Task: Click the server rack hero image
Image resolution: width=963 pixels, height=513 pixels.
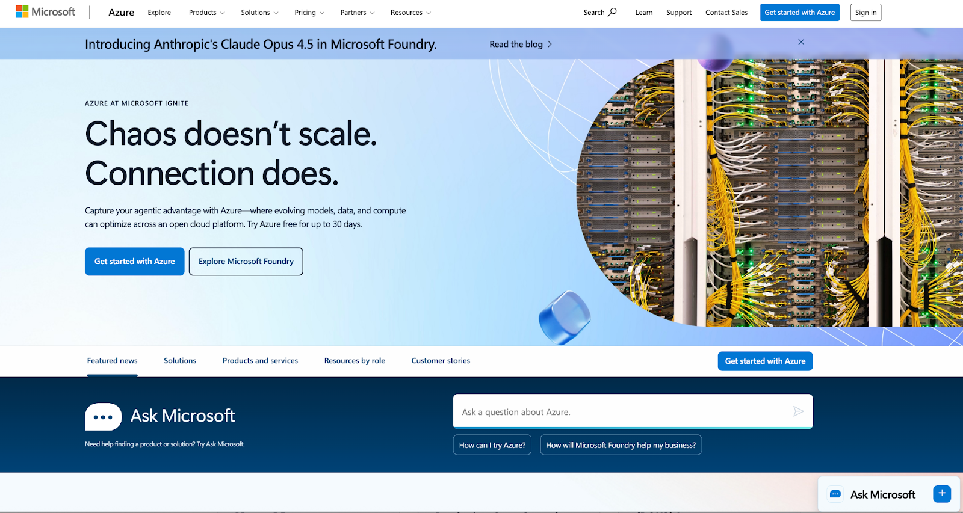Action: 770,192
